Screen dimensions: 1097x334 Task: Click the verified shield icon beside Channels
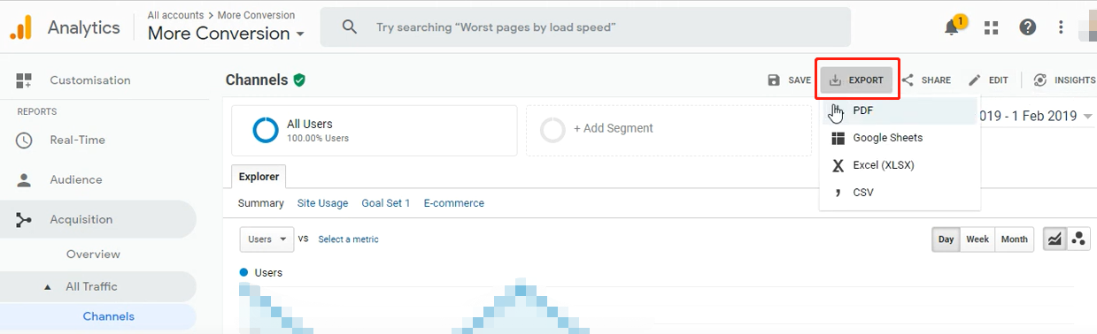[299, 80]
